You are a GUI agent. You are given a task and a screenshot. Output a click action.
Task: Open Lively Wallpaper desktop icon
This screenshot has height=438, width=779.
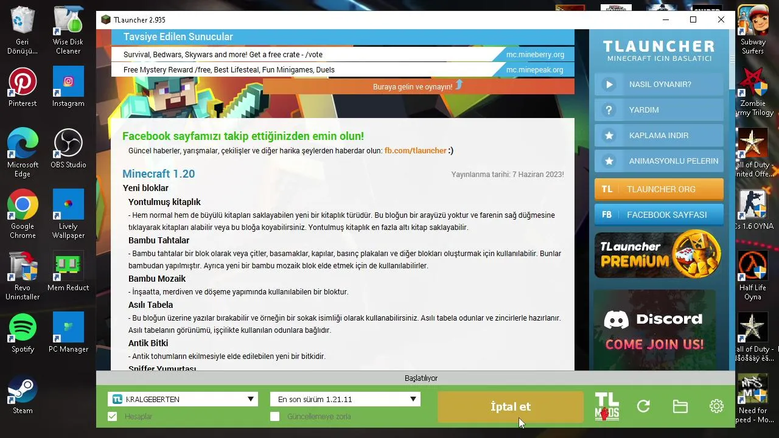[x=68, y=214]
